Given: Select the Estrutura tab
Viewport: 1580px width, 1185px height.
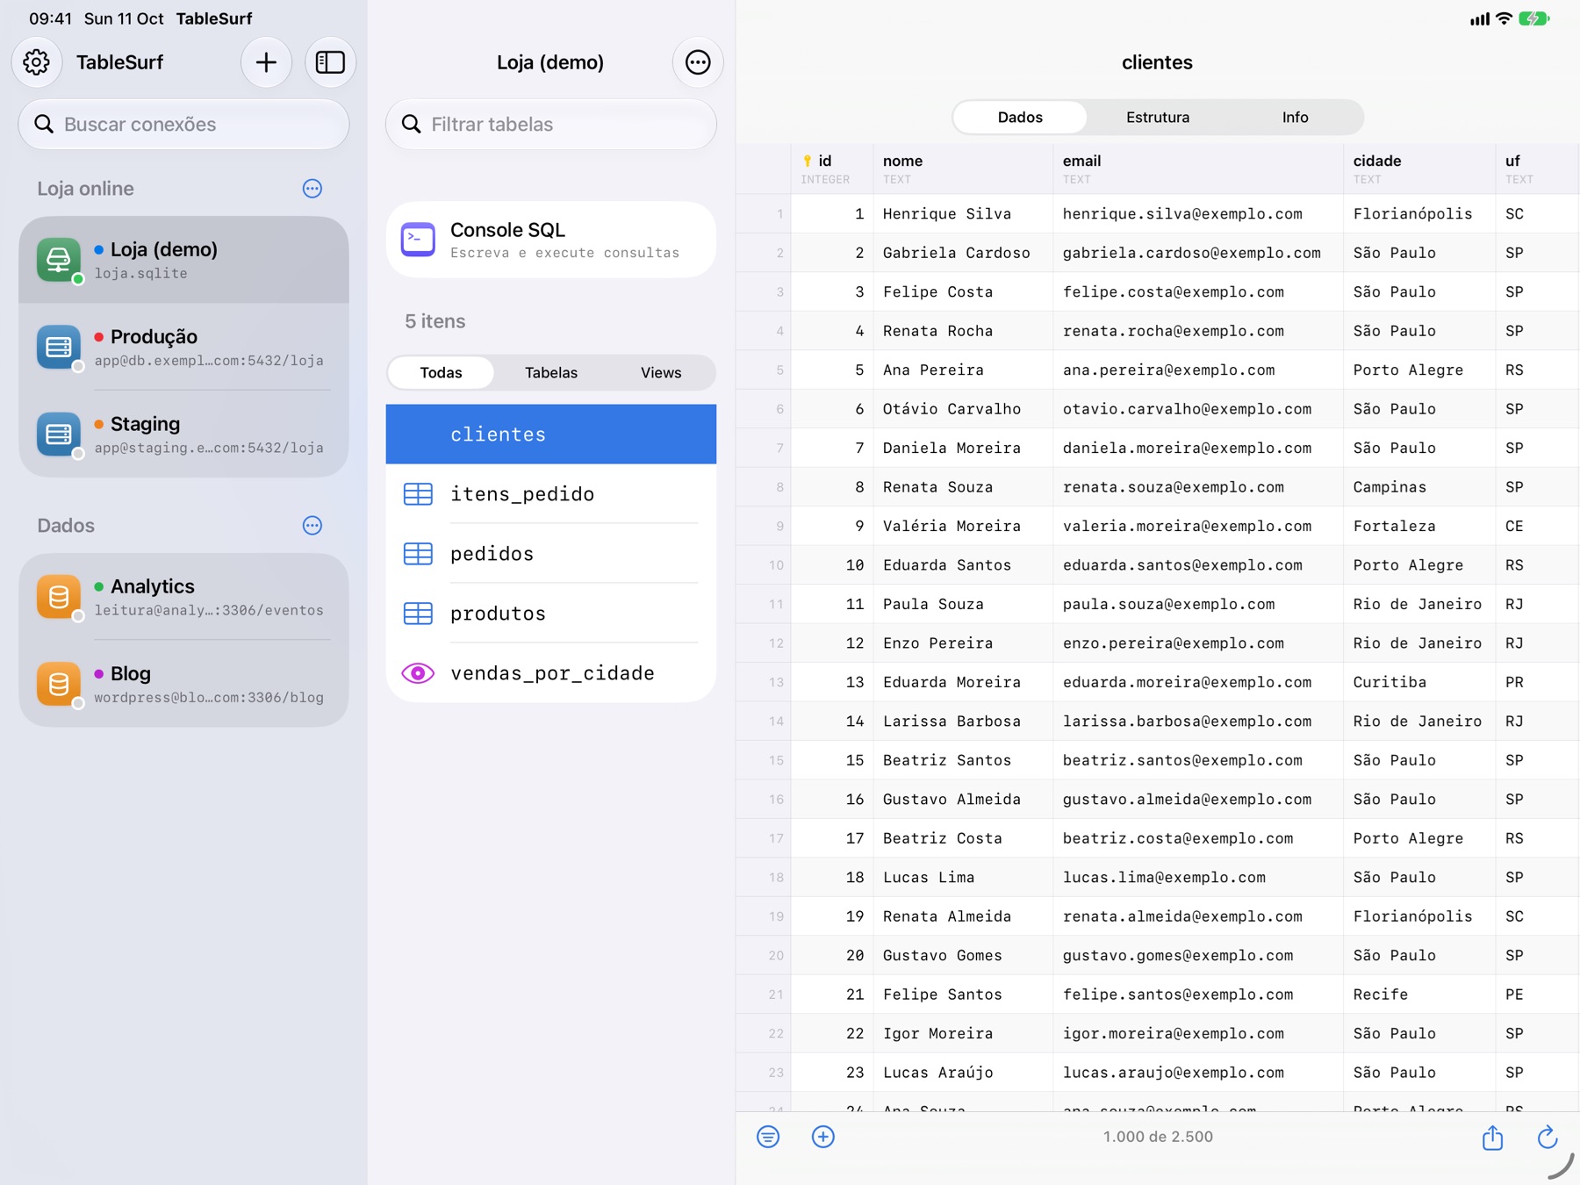Looking at the screenshot, I should [1158, 118].
